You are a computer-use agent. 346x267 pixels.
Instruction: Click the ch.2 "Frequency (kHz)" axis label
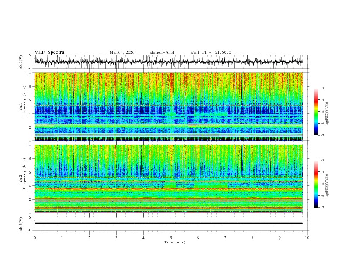pos(24,174)
